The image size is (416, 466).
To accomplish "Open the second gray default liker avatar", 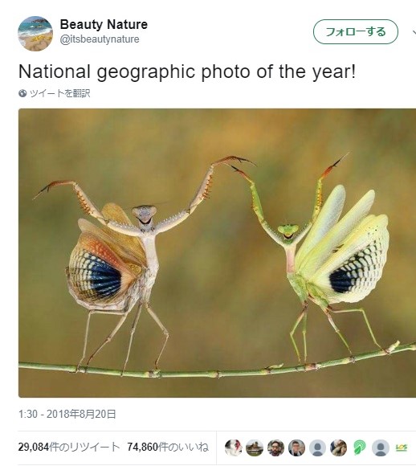I will 381,448.
